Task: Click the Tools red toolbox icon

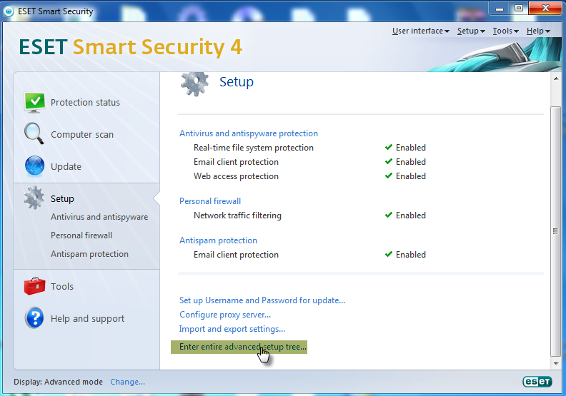Action: 34,286
